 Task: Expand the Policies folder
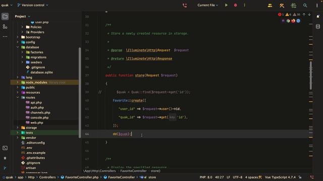22,27
